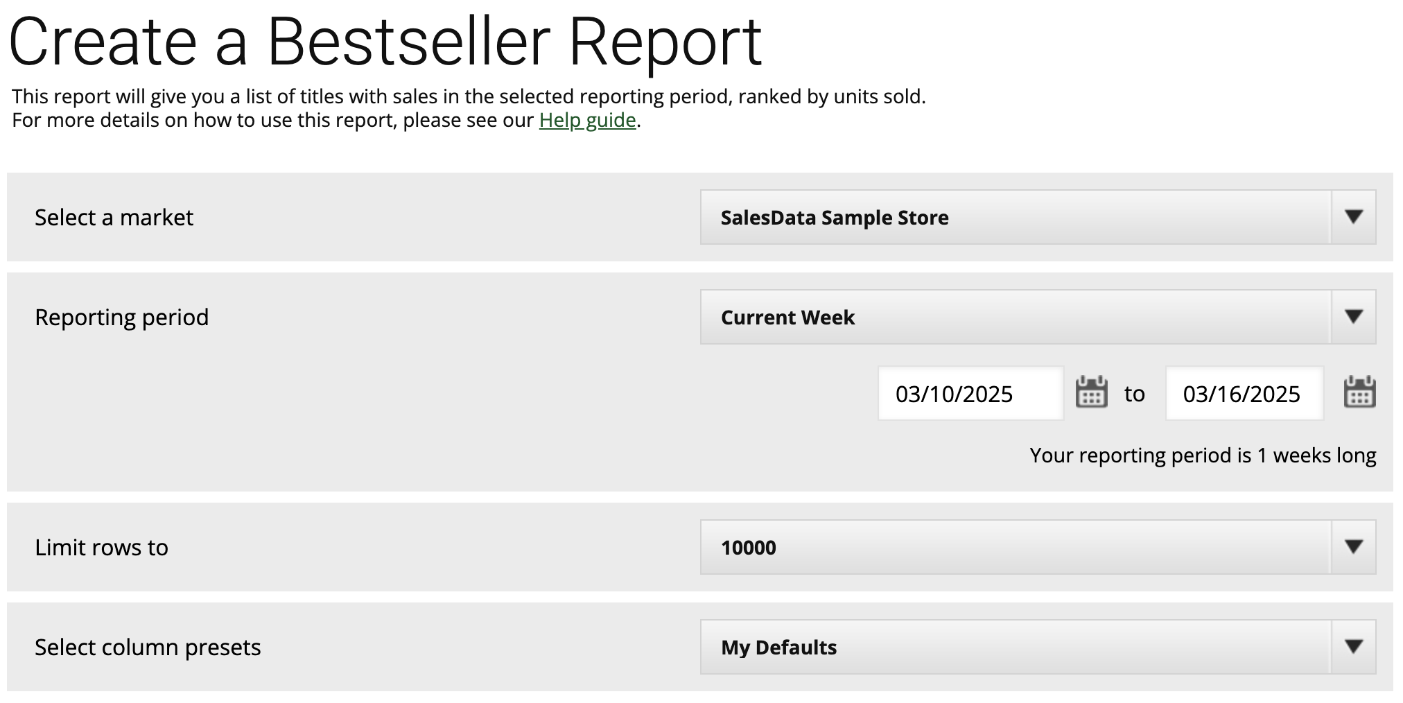The image size is (1403, 703).
Task: Open the 10000 row limit selector
Action: 1038,547
